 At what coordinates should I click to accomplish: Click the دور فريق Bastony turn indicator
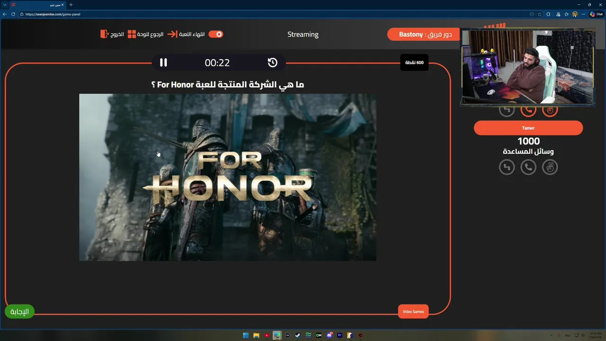tap(424, 34)
